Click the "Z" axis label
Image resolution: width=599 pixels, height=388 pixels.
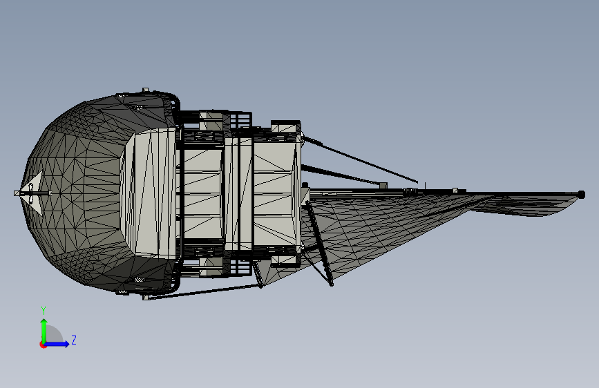(74, 340)
